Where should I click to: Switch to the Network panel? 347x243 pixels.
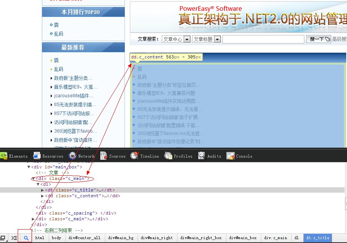81,156
